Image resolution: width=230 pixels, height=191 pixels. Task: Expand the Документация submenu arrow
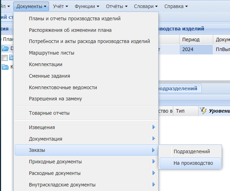153,139
